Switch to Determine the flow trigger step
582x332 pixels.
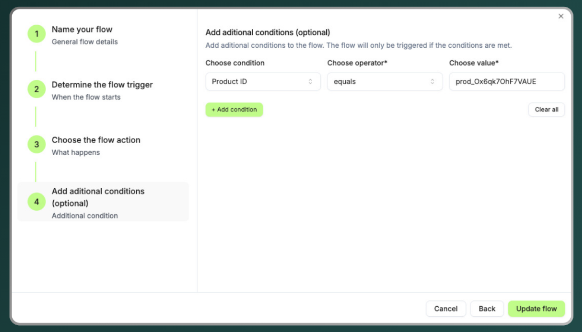pos(102,85)
